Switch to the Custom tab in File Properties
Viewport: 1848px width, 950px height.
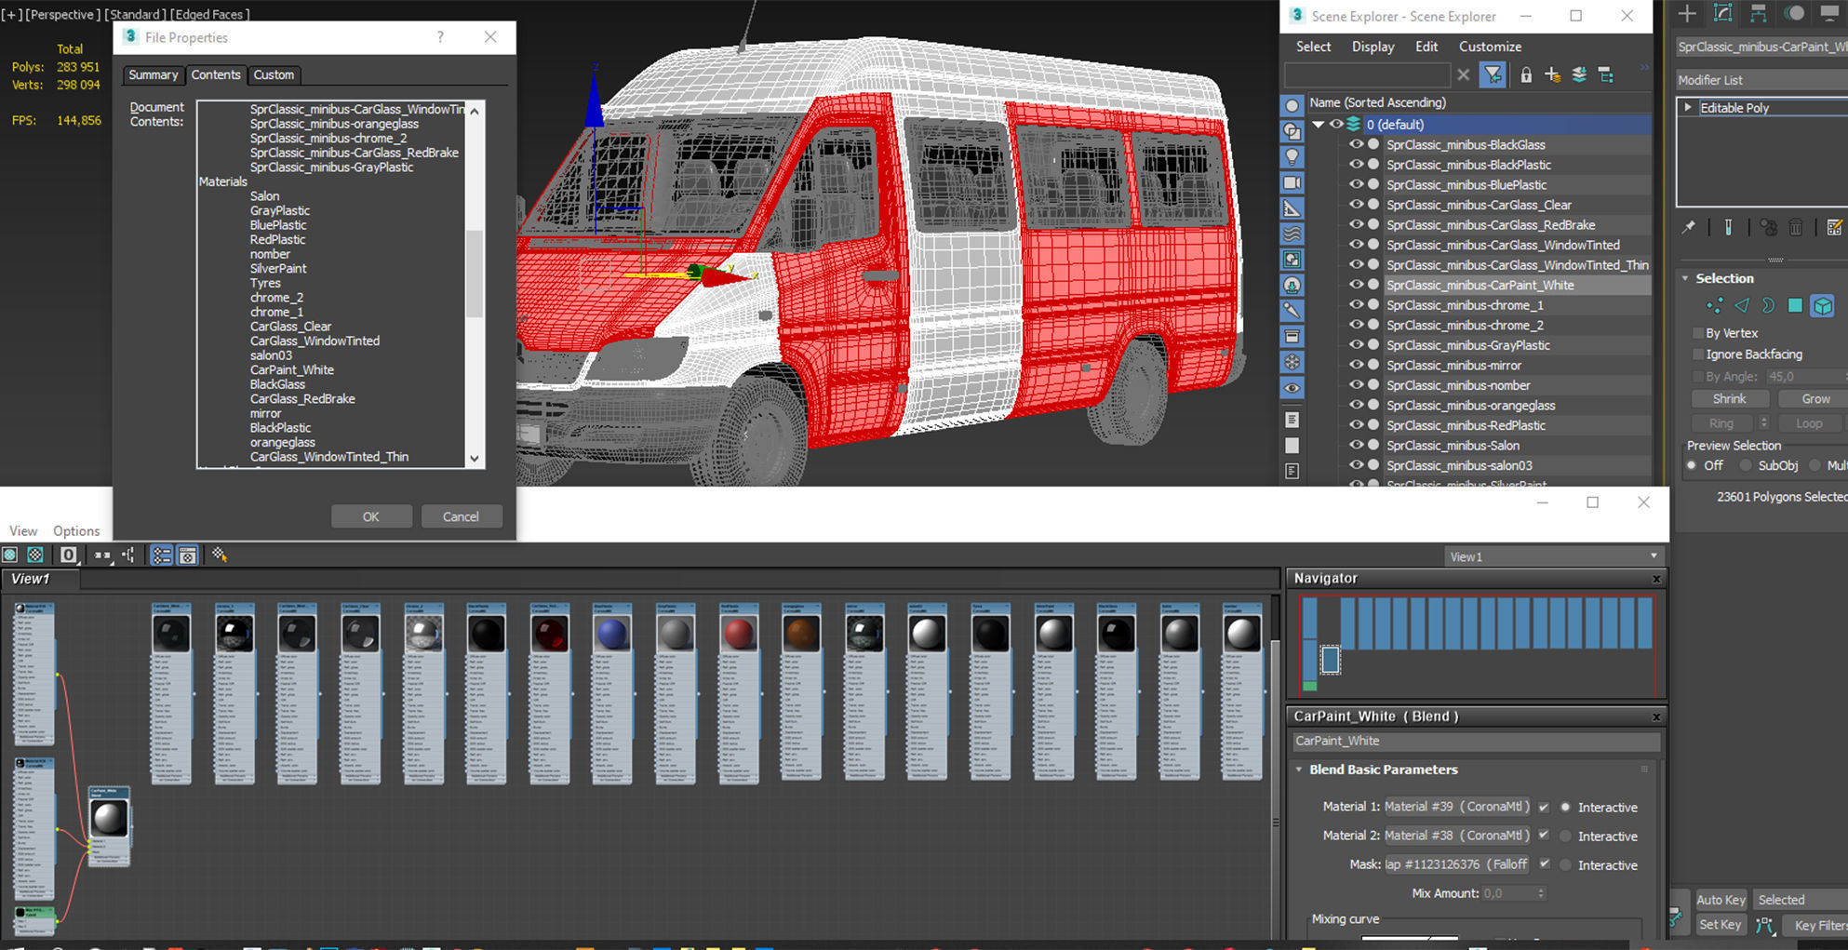[x=274, y=74]
